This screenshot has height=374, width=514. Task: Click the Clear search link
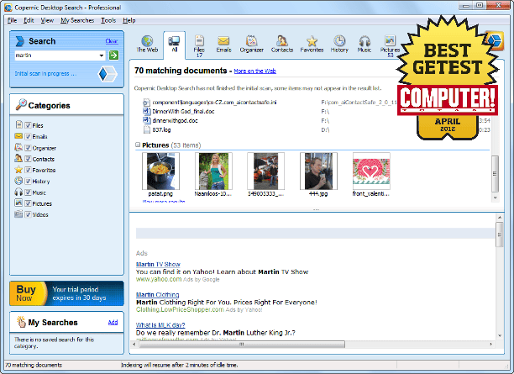112,41
